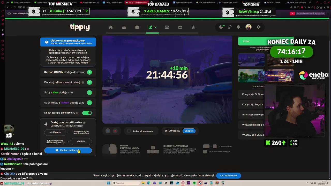Open the wallet icon in Tipply nav
The width and height of the screenshot is (331, 186).
pos(137,27)
